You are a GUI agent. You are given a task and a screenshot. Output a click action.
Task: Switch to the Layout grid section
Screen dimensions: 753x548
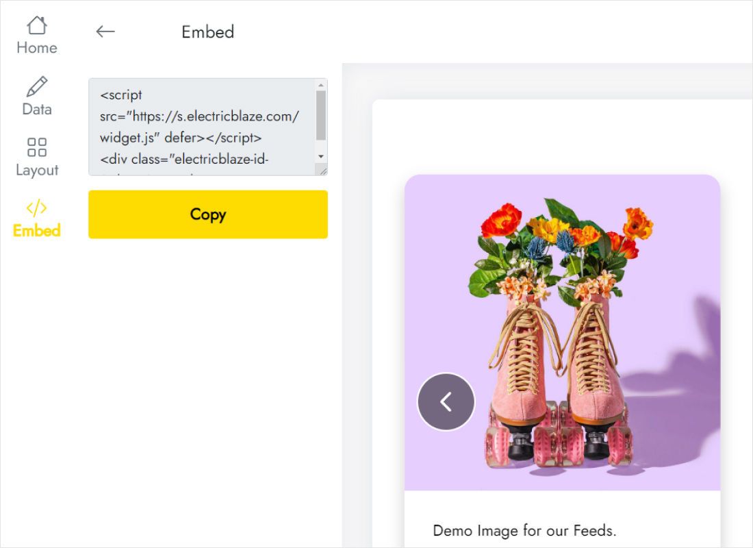36,157
